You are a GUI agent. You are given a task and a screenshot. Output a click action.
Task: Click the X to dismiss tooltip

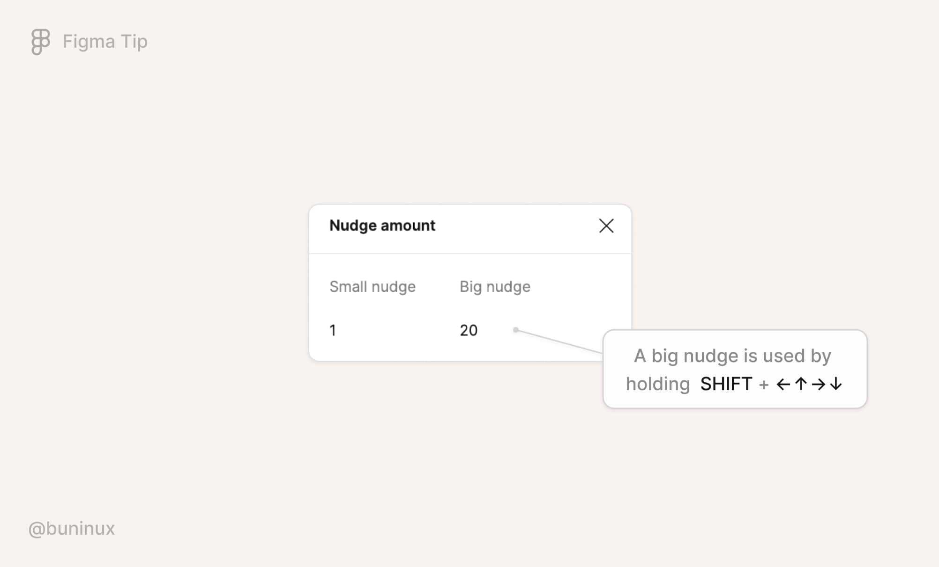pos(606,225)
